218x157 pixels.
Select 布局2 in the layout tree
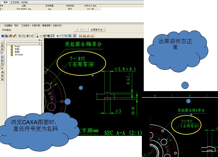point(17,52)
